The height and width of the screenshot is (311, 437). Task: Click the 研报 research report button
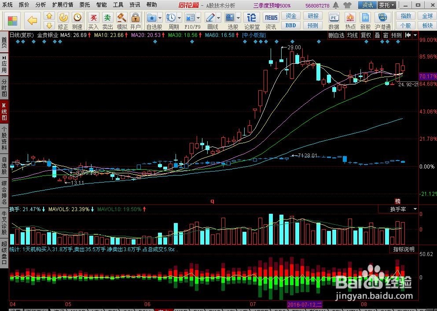313,16
